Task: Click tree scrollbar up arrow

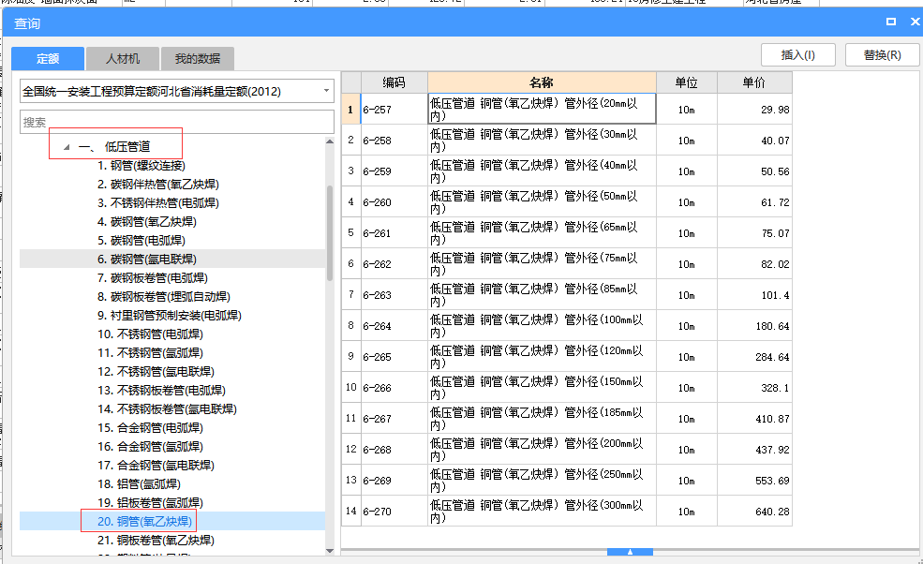Action: click(x=330, y=141)
